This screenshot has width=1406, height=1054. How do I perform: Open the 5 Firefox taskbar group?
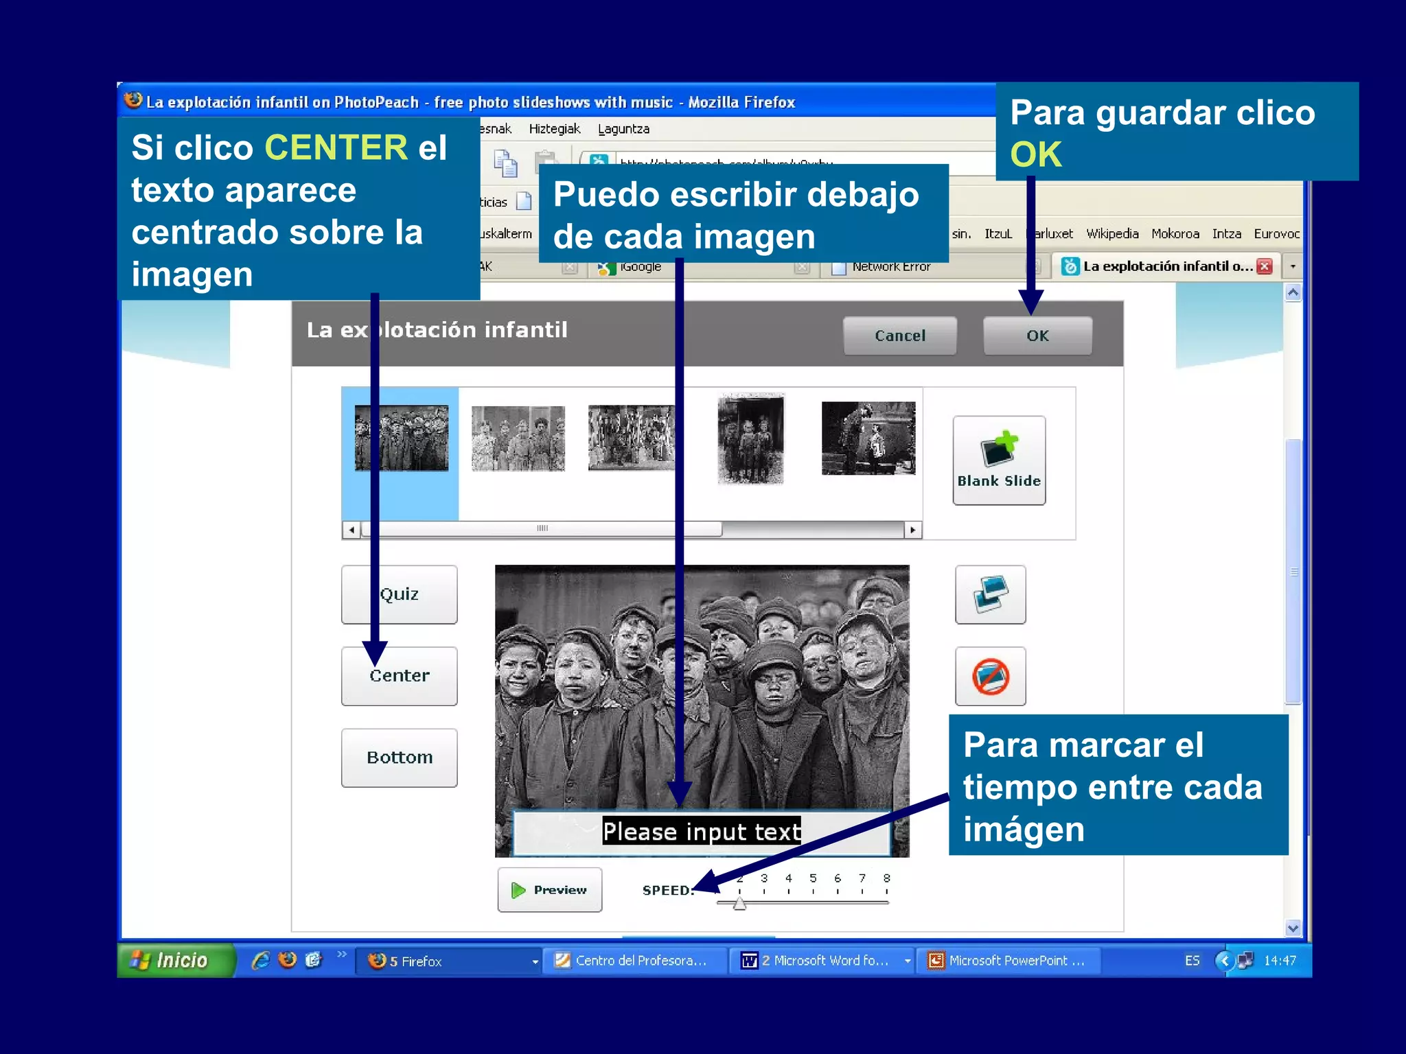coord(450,961)
